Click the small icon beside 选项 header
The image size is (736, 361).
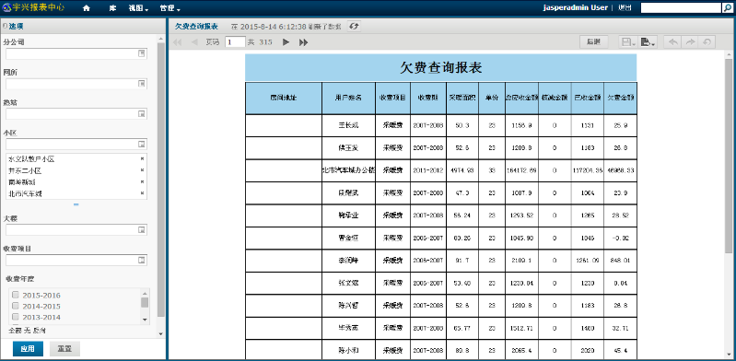coord(5,27)
